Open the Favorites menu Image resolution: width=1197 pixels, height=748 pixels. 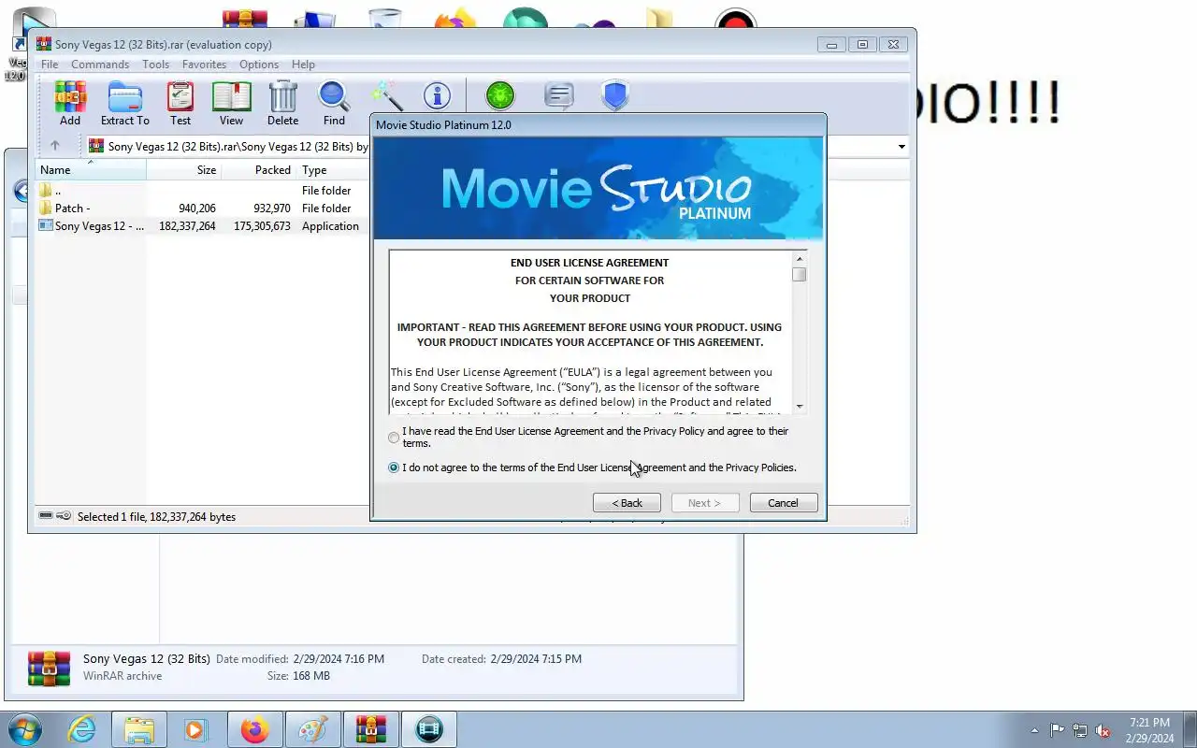point(204,65)
